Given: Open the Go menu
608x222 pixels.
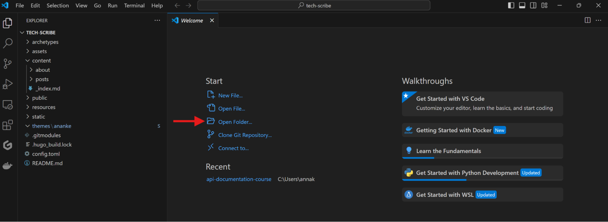Looking at the screenshot, I should [97, 5].
